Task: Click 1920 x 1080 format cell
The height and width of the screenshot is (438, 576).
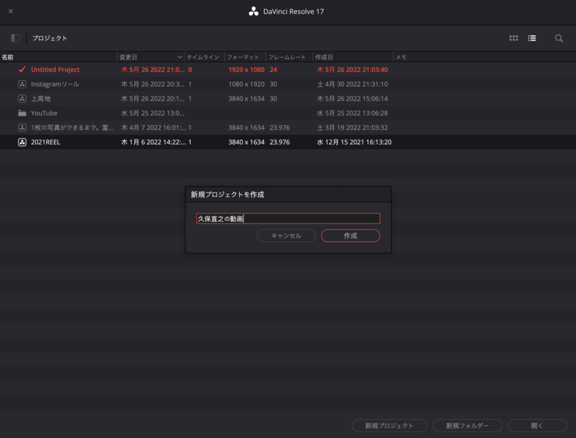Action: coord(246,69)
